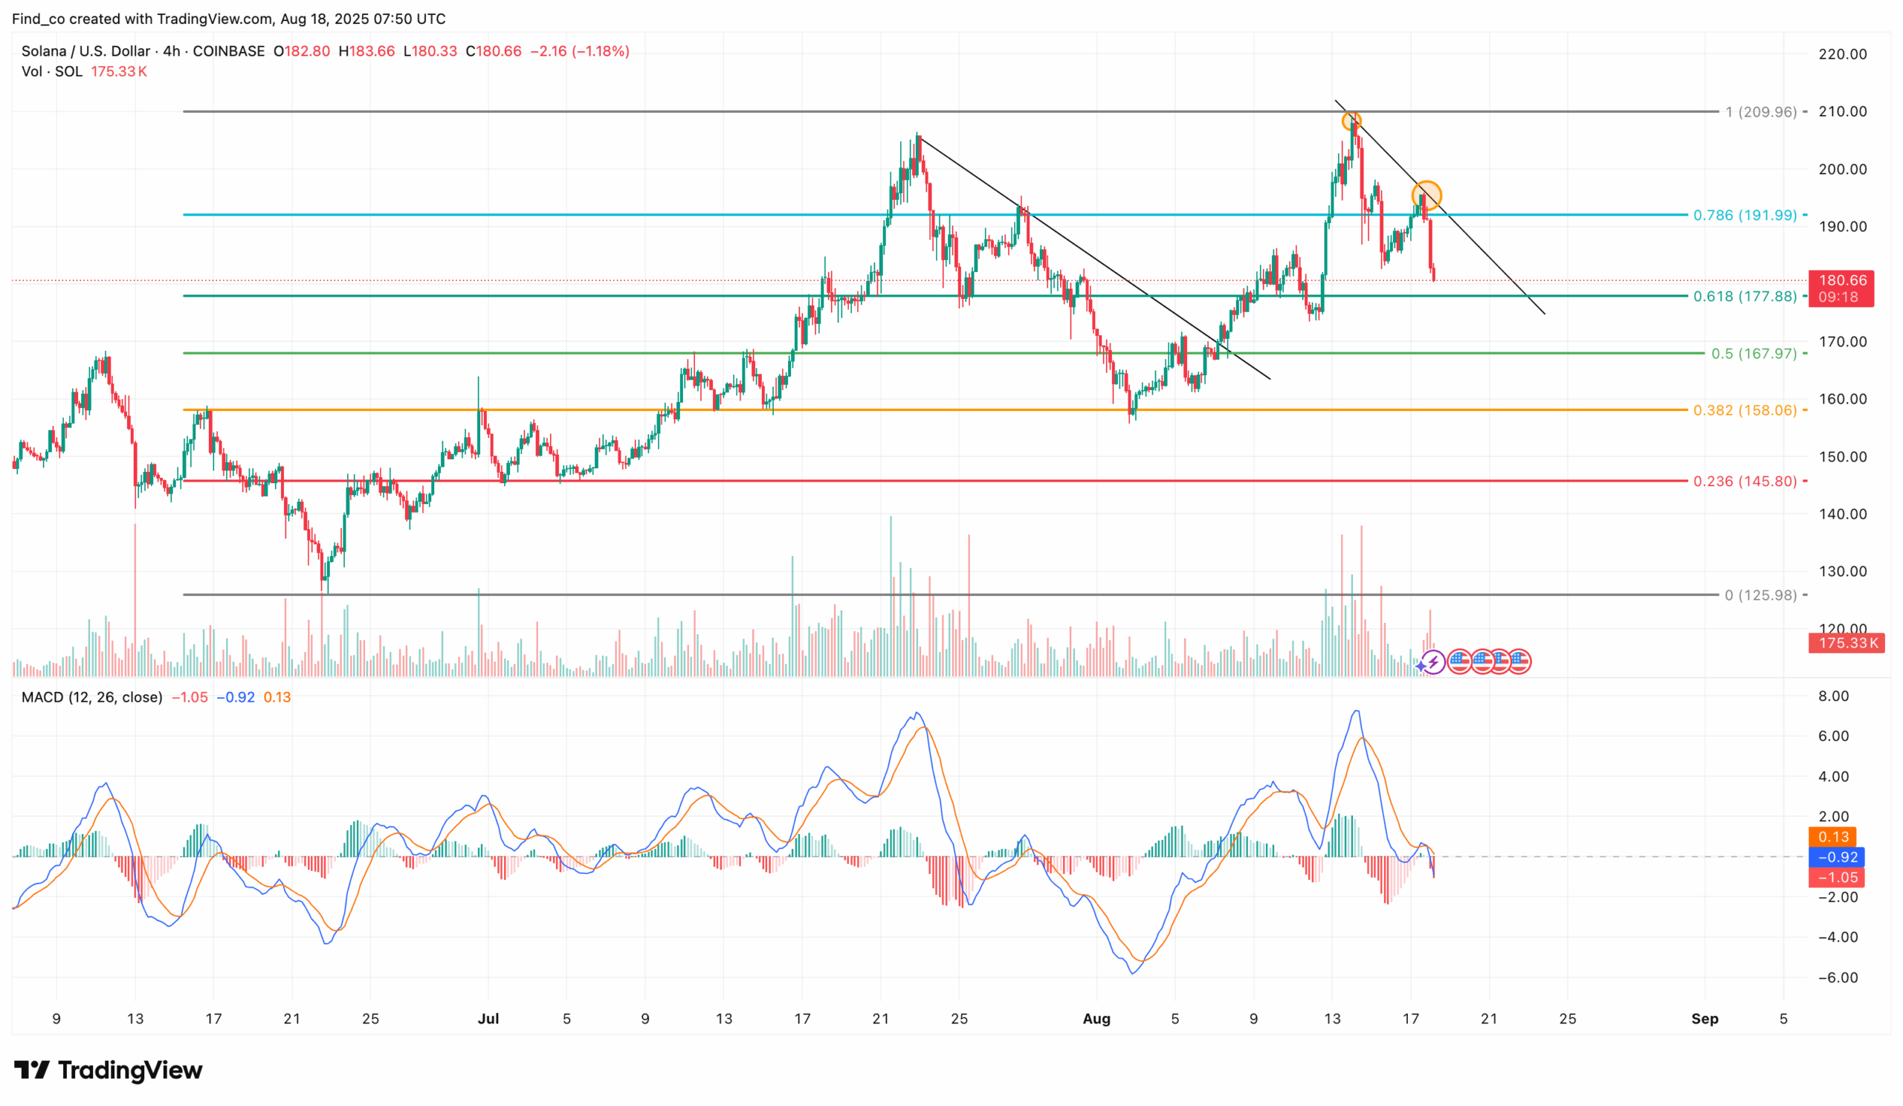This screenshot has height=1106, width=1903.
Task: Click the TradingView logo at bottom left
Action: (106, 1070)
